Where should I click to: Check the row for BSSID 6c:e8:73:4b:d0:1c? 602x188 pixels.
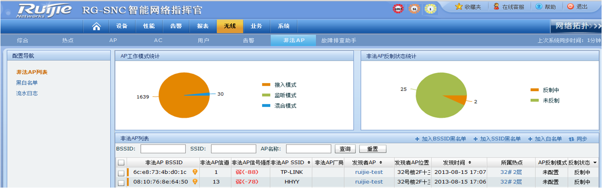click(x=121, y=172)
